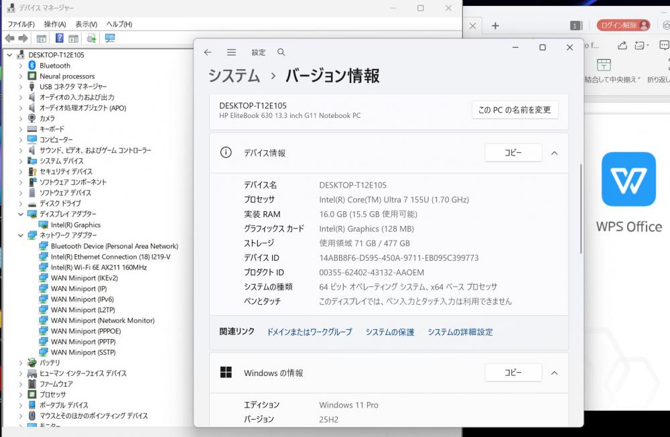Collapse the ネットワーク アダプター category
670x437 pixels.
point(21,235)
